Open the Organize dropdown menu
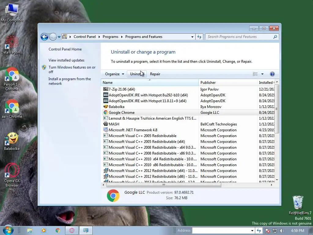This screenshot has width=313, height=235. point(115,74)
